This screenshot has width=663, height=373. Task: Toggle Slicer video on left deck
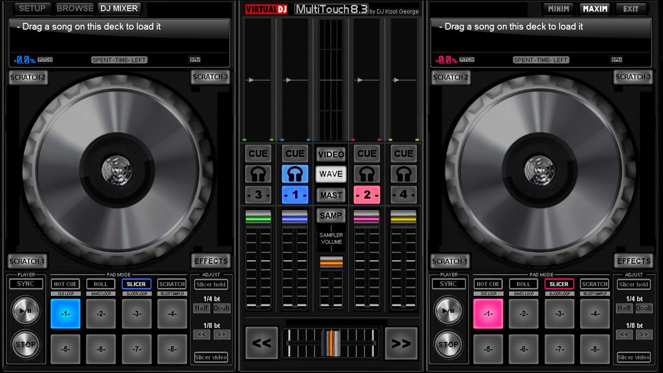click(x=211, y=357)
